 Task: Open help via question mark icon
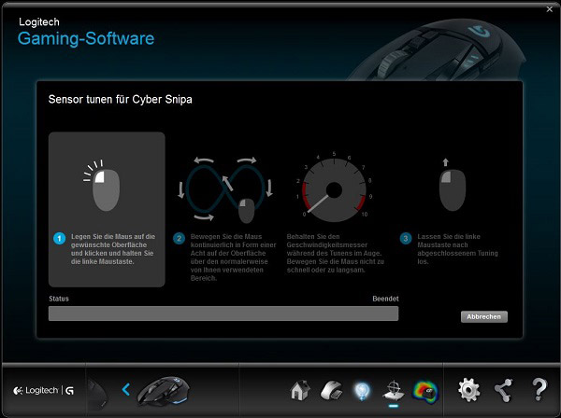[539, 389]
